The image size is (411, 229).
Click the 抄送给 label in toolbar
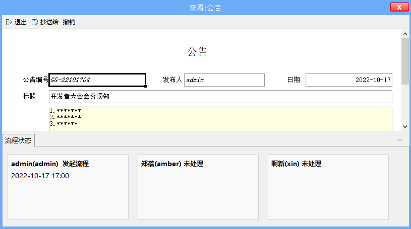[49, 22]
